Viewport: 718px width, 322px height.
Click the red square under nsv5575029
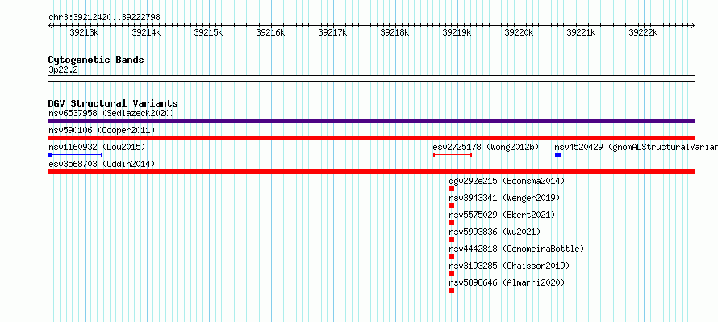tap(452, 223)
